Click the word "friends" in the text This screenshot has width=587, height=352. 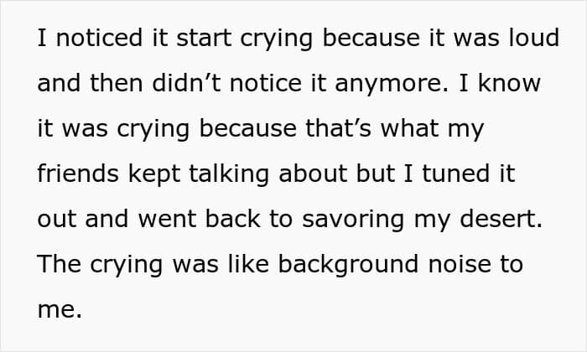[x=78, y=173]
